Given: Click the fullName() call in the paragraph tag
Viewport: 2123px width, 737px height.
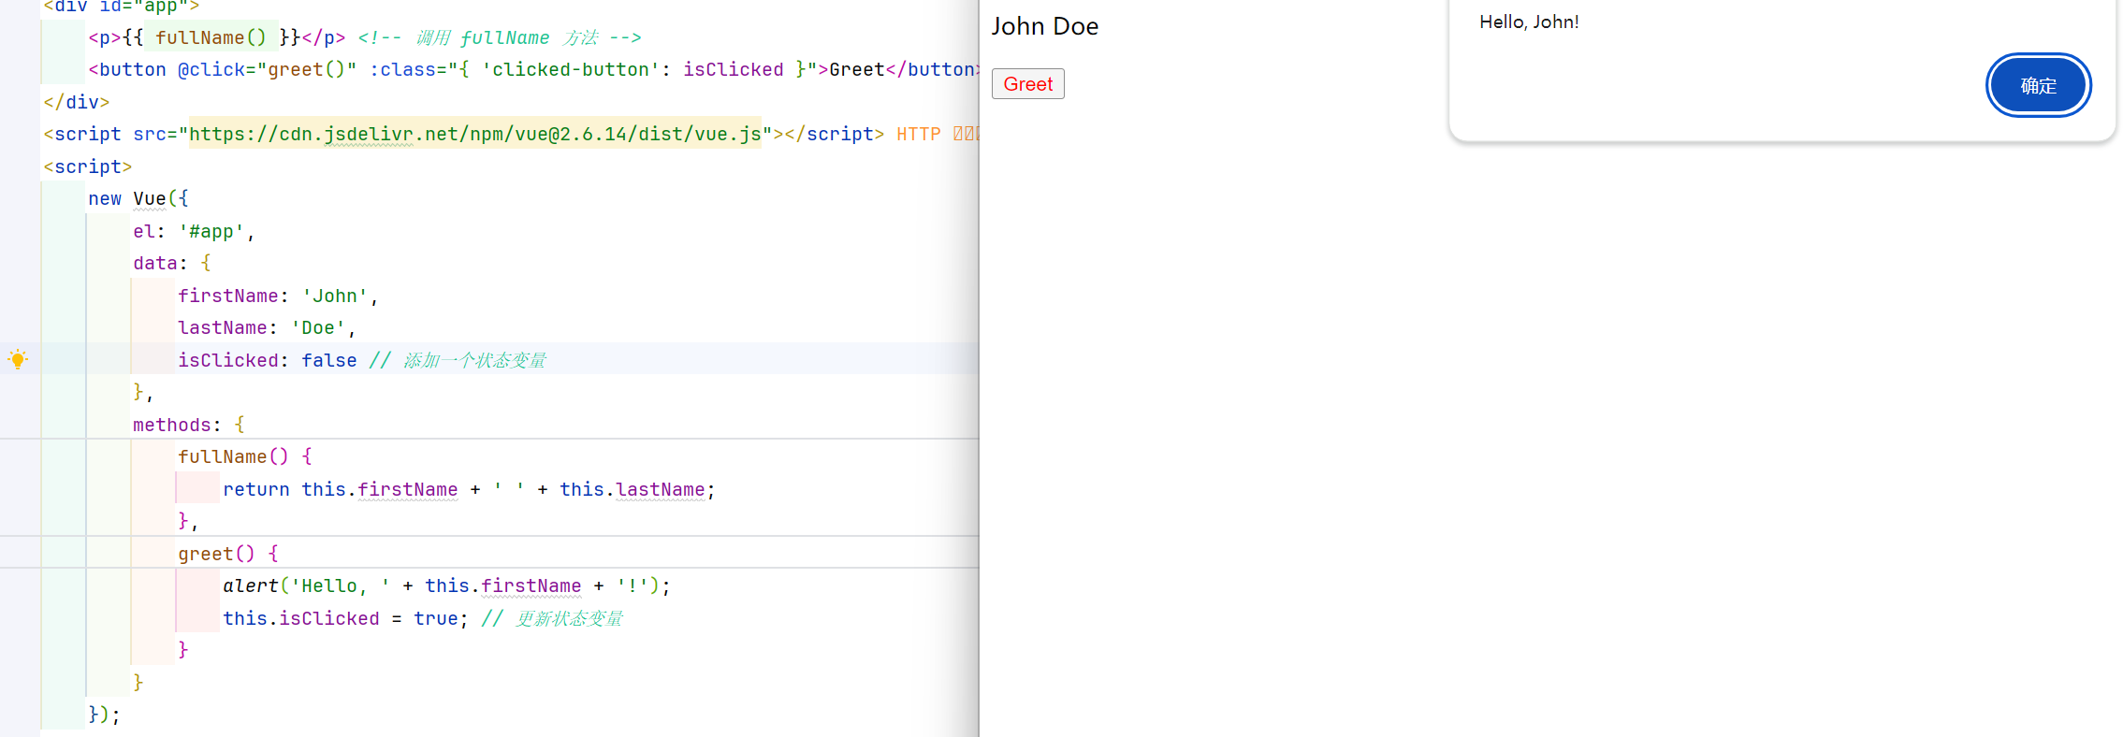Looking at the screenshot, I should (211, 37).
